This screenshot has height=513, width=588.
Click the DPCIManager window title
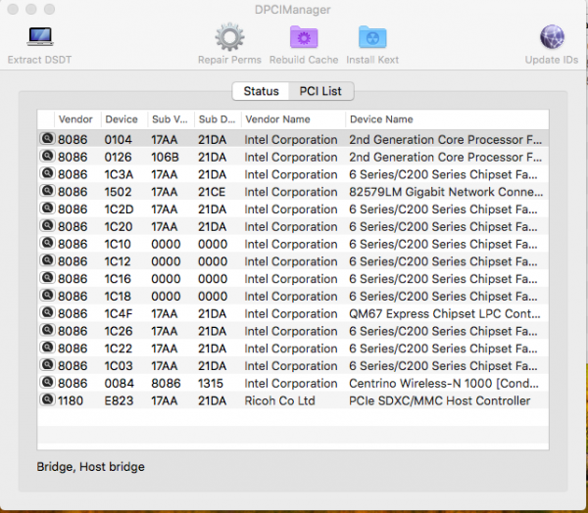click(x=292, y=10)
